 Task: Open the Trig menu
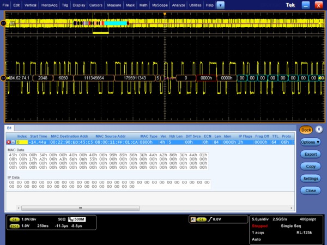click(65, 5)
